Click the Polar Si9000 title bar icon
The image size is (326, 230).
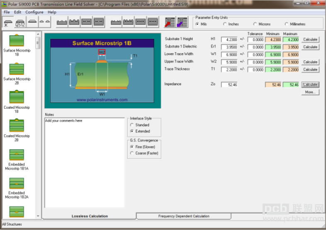4,4
